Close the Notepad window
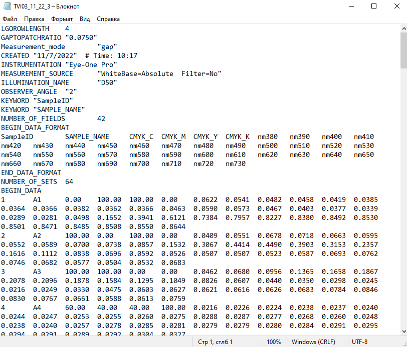 click(x=396, y=6)
